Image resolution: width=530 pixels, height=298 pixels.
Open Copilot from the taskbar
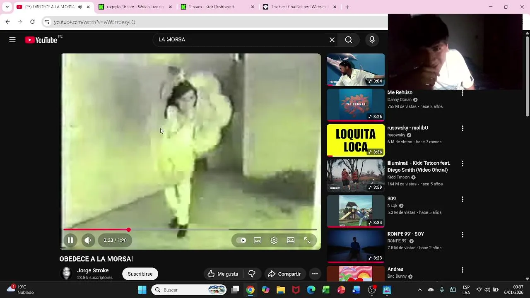[265, 290]
